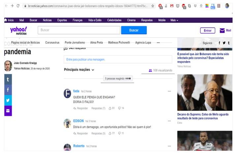Bookmark page with the star icon
This screenshot has height=156, width=237.
point(152,6)
